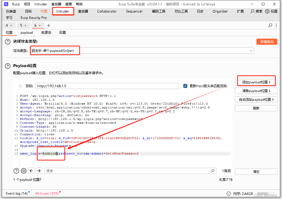Open the Burp menu
The height and width of the screenshot is (199, 282).
pyautogui.click(x=16, y=4)
